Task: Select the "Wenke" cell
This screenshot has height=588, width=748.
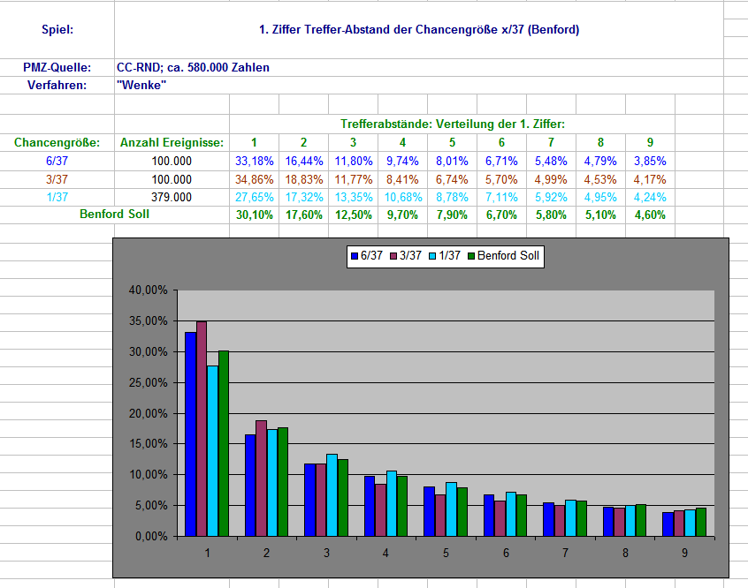Action: tap(419, 86)
